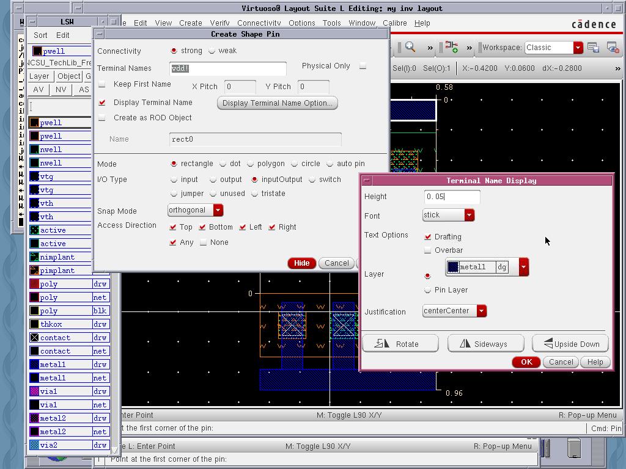Open the LSW Sort menu
Screen dimensions: 626x469
(x=40, y=35)
